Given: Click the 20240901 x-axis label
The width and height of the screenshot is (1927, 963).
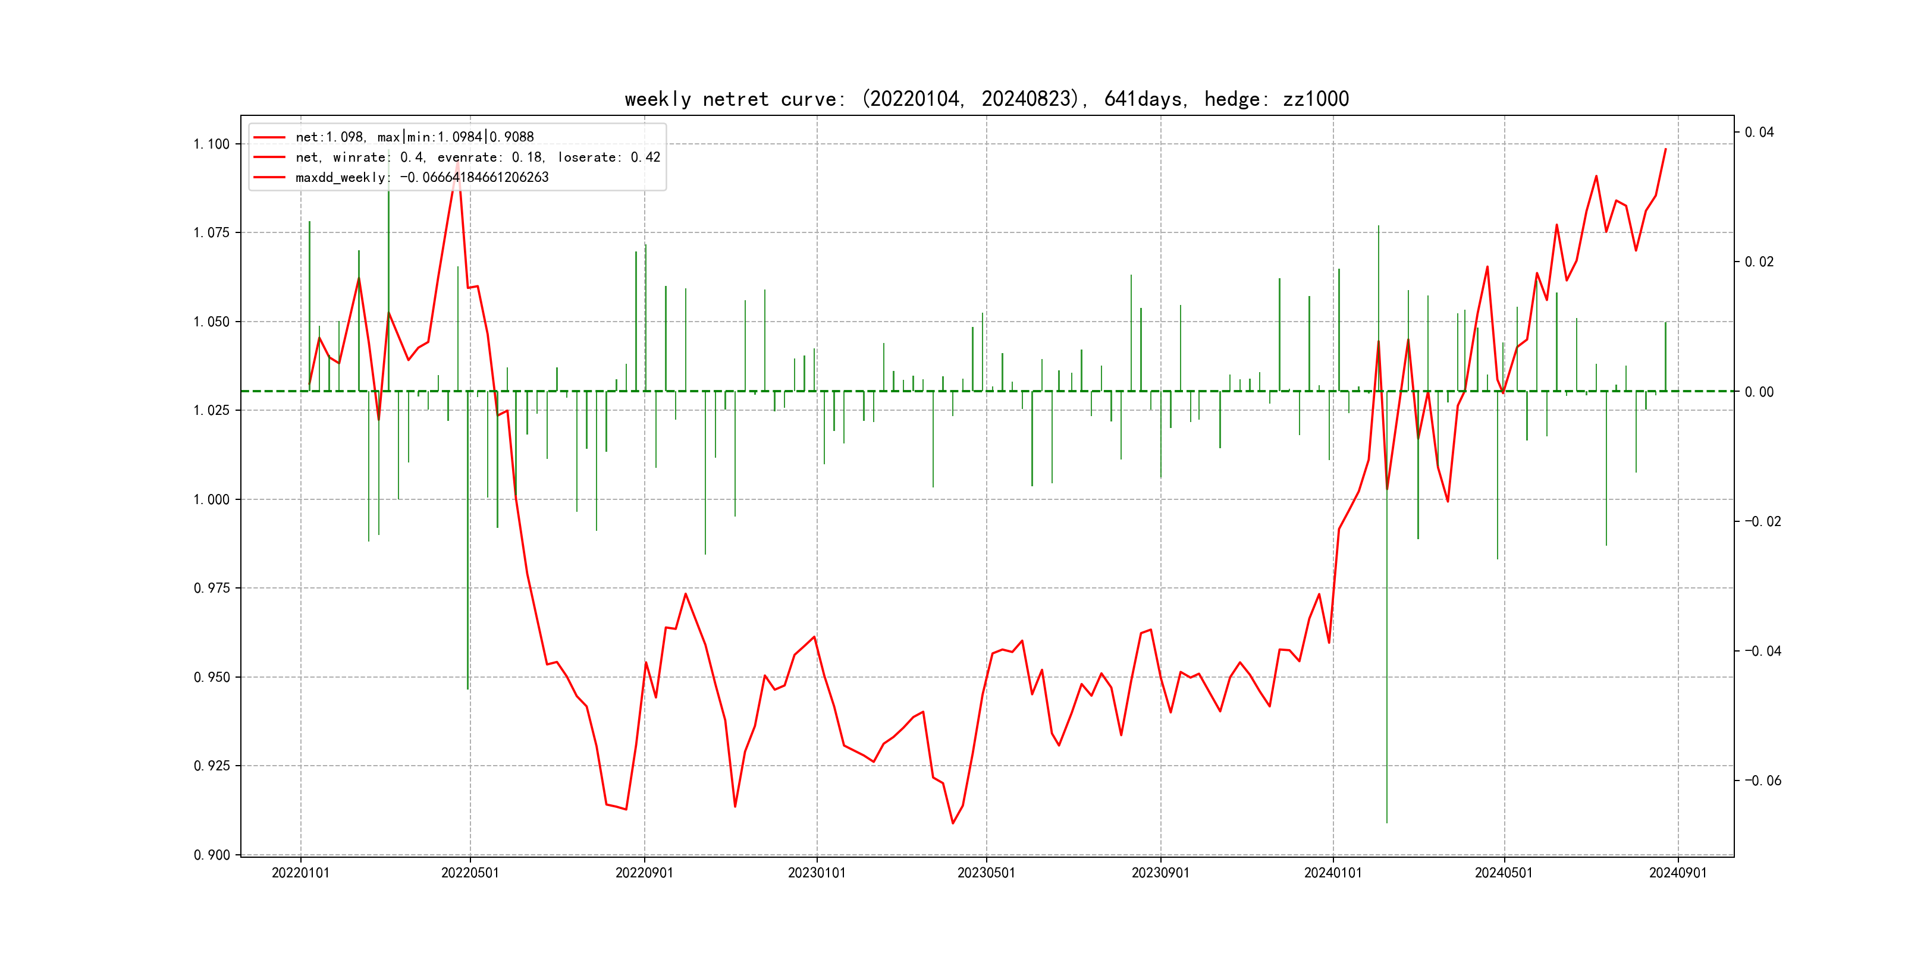Looking at the screenshot, I should point(1678,873).
